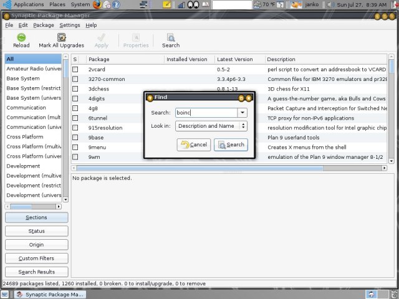Click the package list vertical scrollbar
This screenshot has height=299, width=399.
(392, 108)
